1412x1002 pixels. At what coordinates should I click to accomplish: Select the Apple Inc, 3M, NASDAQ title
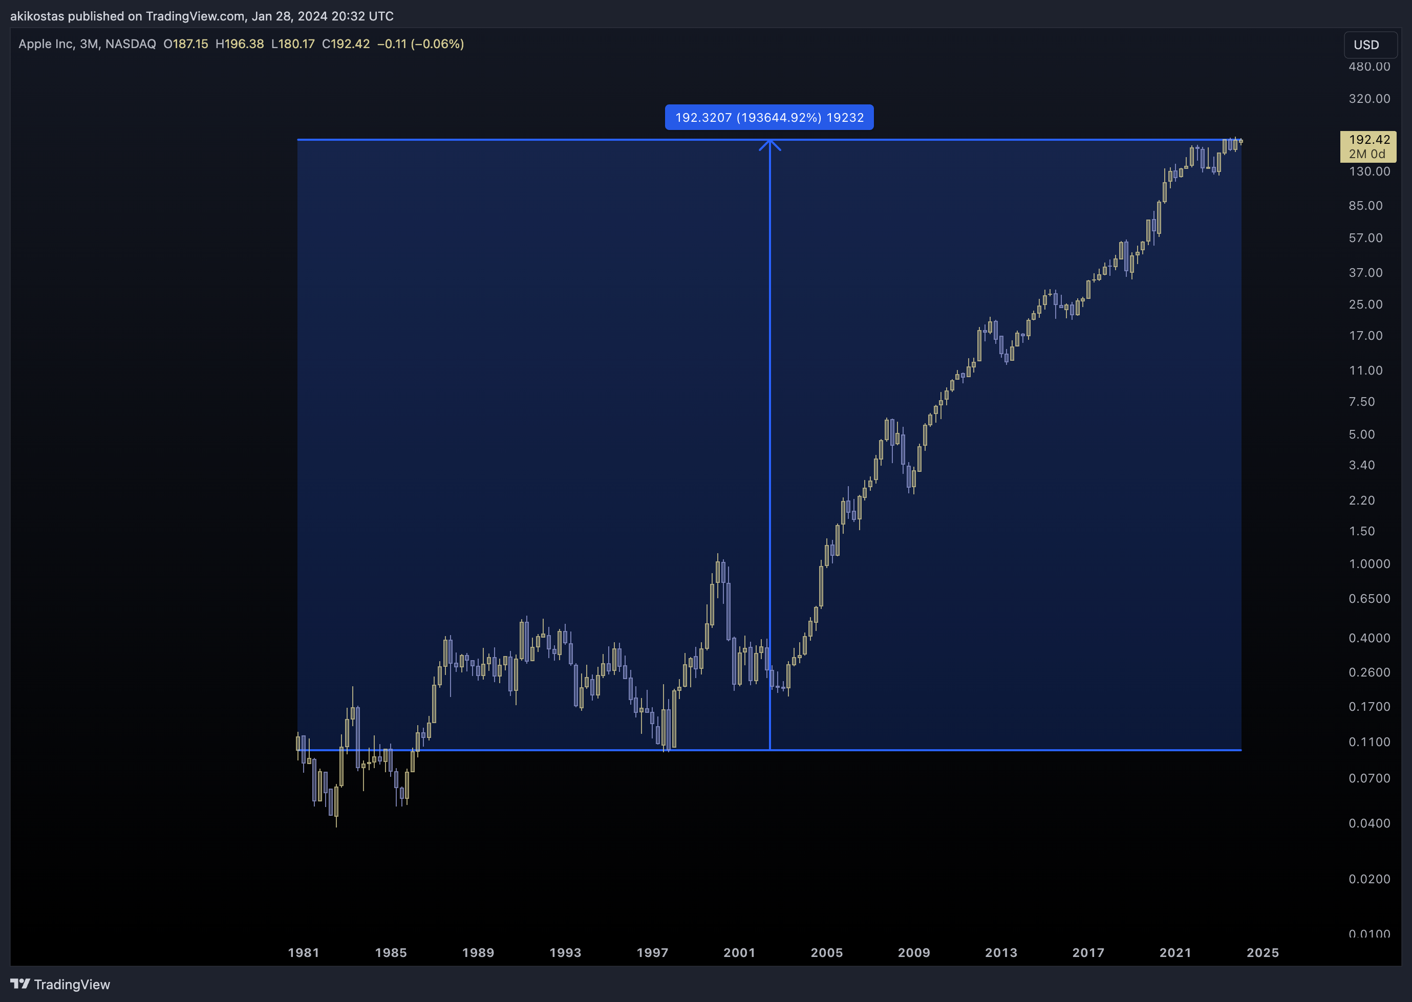tap(87, 44)
